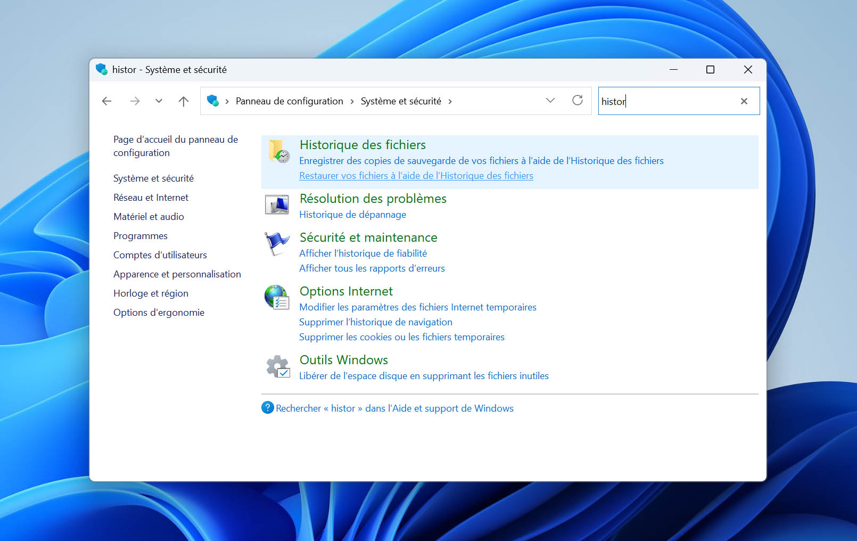Click Supprimer l'historique de navigation
Image resolution: width=857 pixels, height=541 pixels.
coord(376,322)
